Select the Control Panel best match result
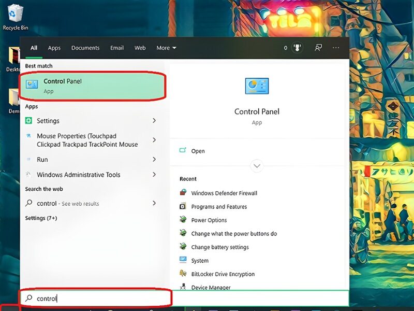414x311 pixels. [x=93, y=86]
